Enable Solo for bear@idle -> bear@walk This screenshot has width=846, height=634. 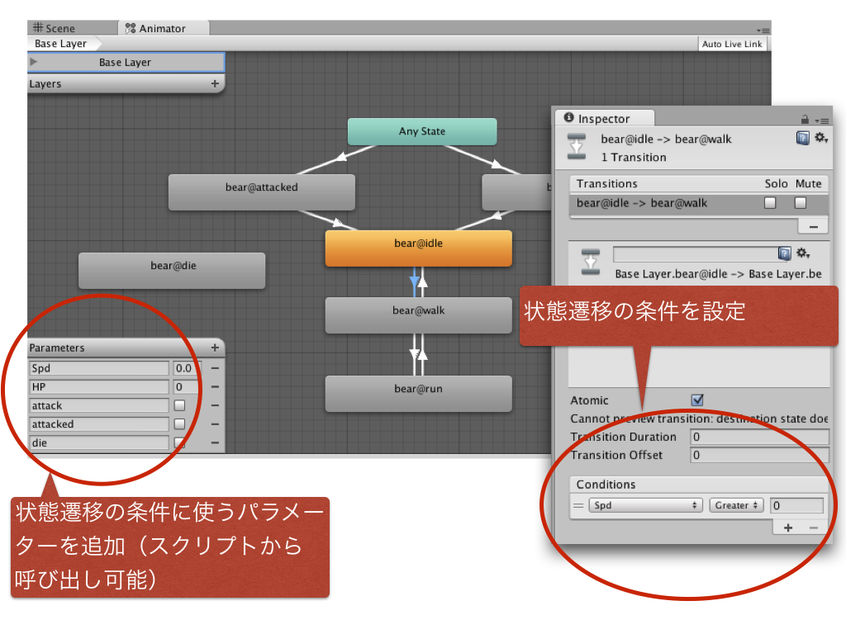tap(770, 203)
